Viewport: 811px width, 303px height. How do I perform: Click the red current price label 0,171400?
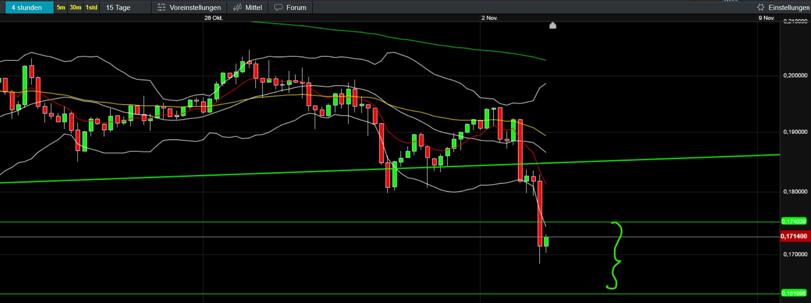pyautogui.click(x=794, y=236)
